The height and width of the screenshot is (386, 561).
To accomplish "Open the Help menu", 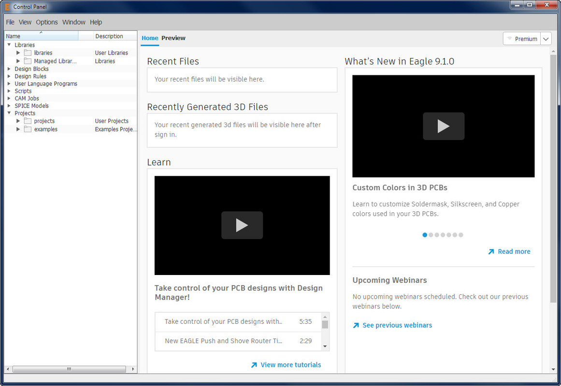I will click(x=96, y=22).
